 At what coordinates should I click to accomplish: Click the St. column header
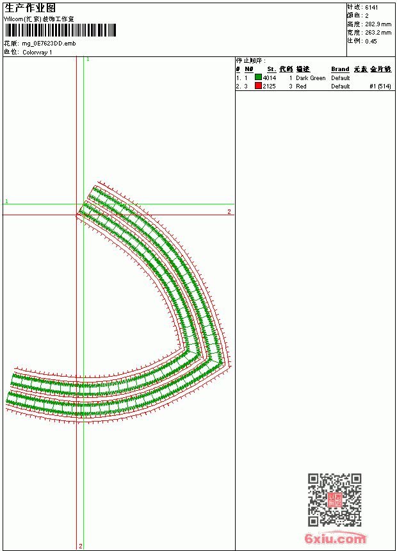pyautogui.click(x=271, y=69)
